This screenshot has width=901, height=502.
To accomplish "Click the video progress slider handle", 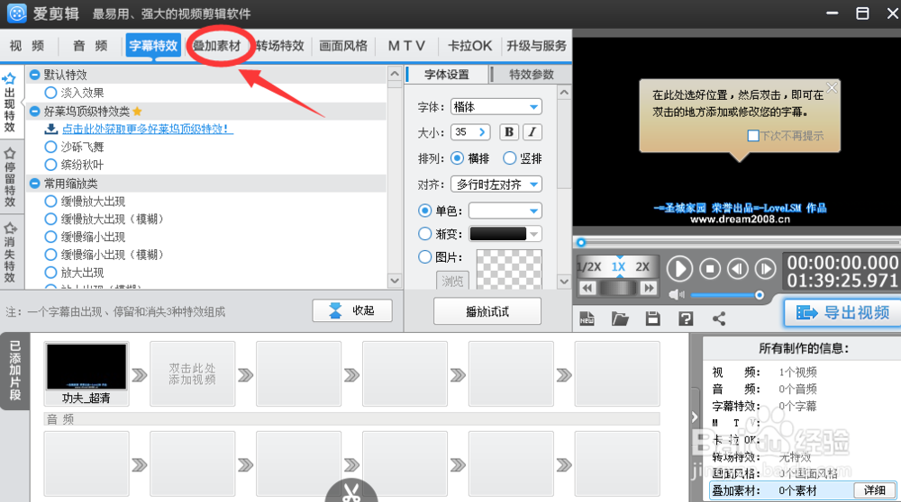I will point(581,242).
